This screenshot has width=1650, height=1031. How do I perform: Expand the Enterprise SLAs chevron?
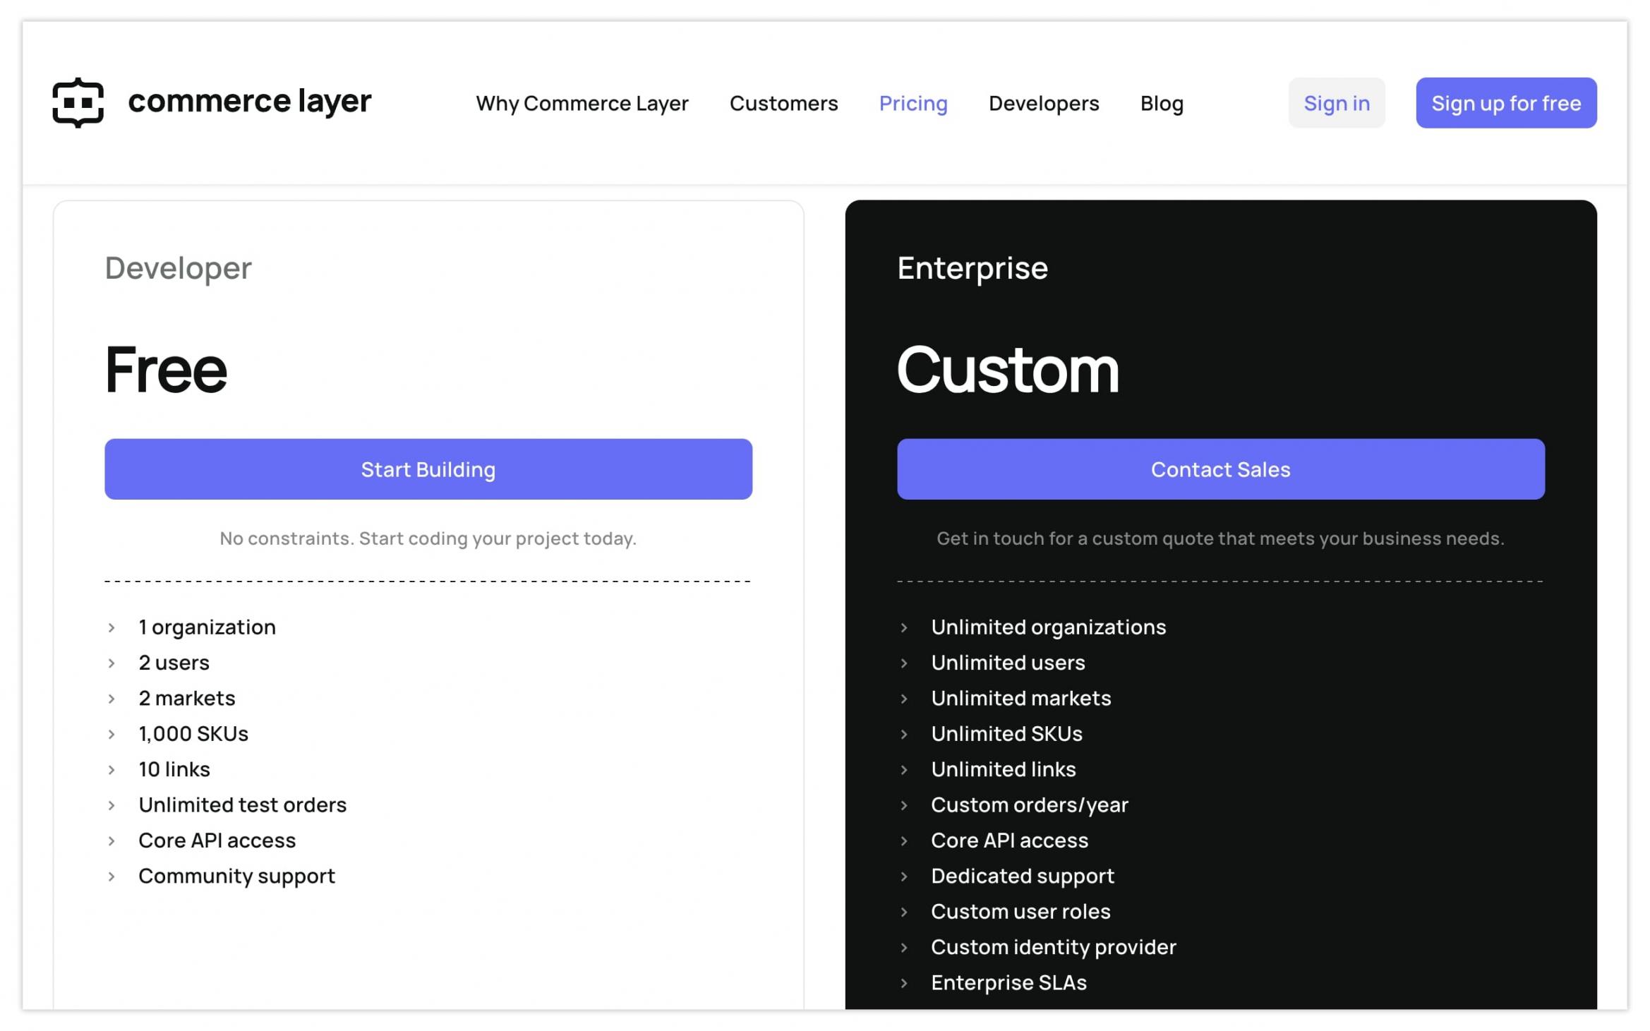coord(904,983)
